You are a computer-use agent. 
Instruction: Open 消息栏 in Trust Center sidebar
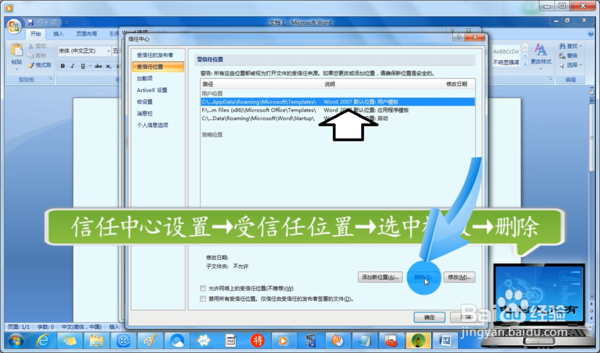click(x=145, y=113)
